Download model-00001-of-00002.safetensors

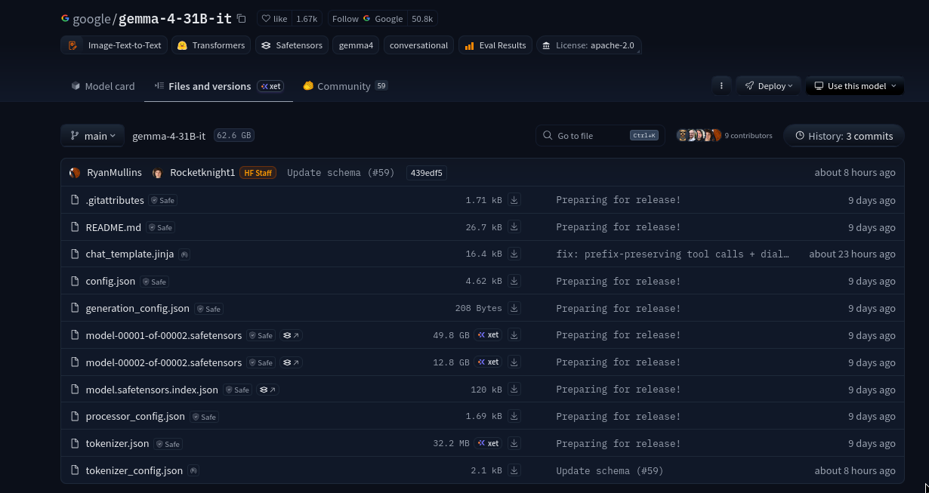(514, 335)
